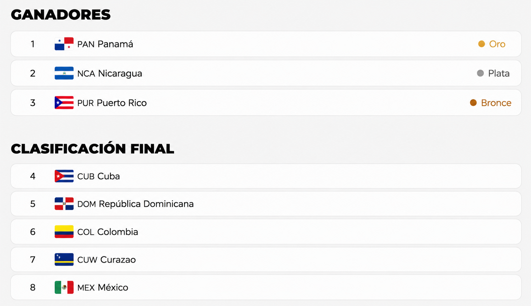This screenshot has height=306, width=531.
Task: Click the Bronce medal label
Action: pos(496,103)
